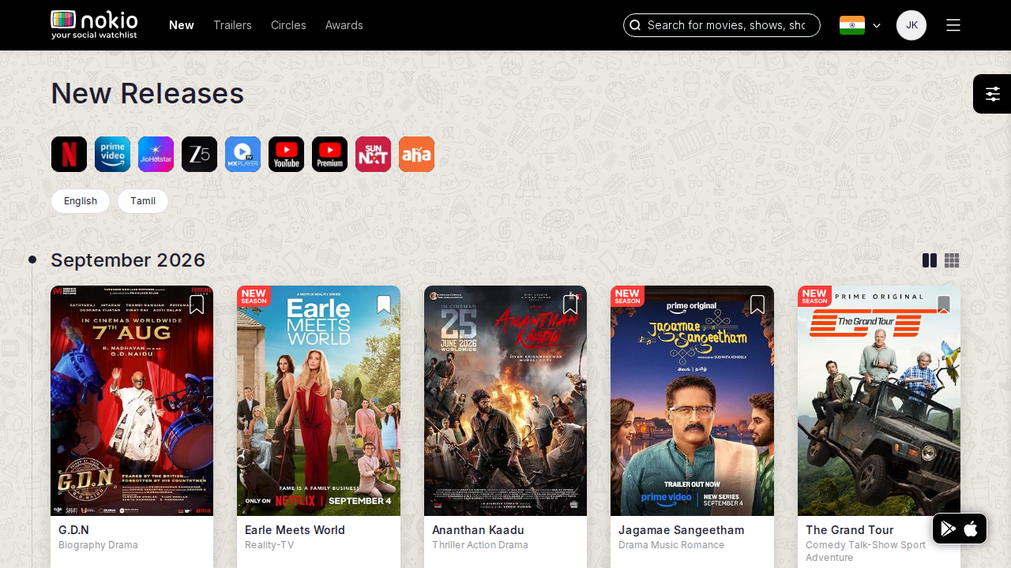Open the Ananthan Kaadu poster
The width and height of the screenshot is (1011, 568).
505,401
